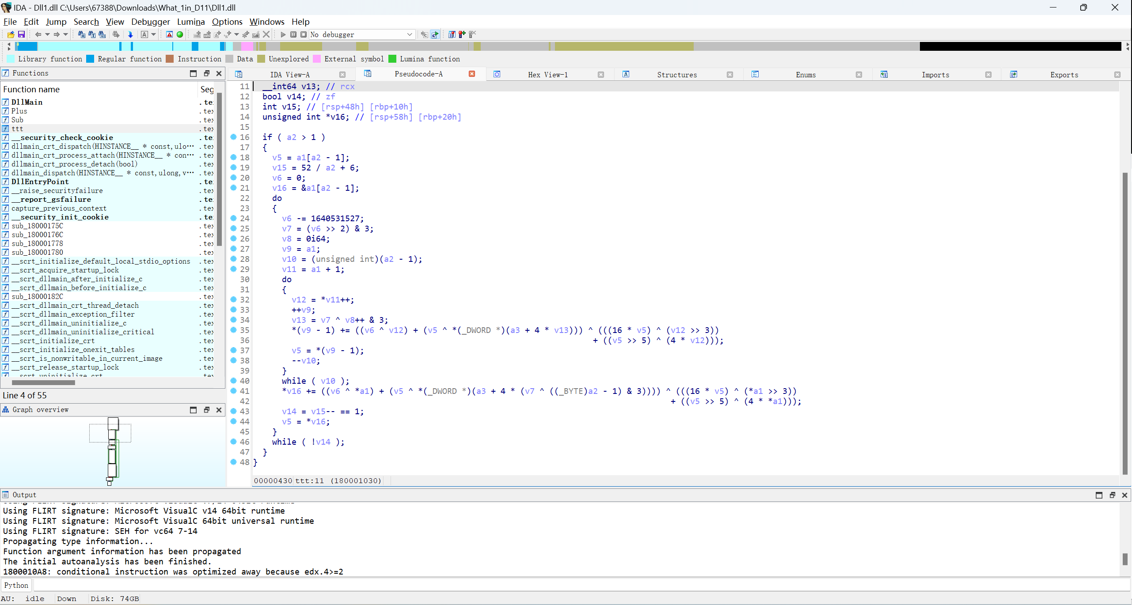Click the stop process icon
The width and height of the screenshot is (1132, 605).
(304, 34)
